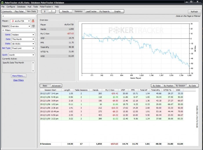Switch to the Community tab
The height and width of the screenshot is (150, 203).
click(7, 11)
